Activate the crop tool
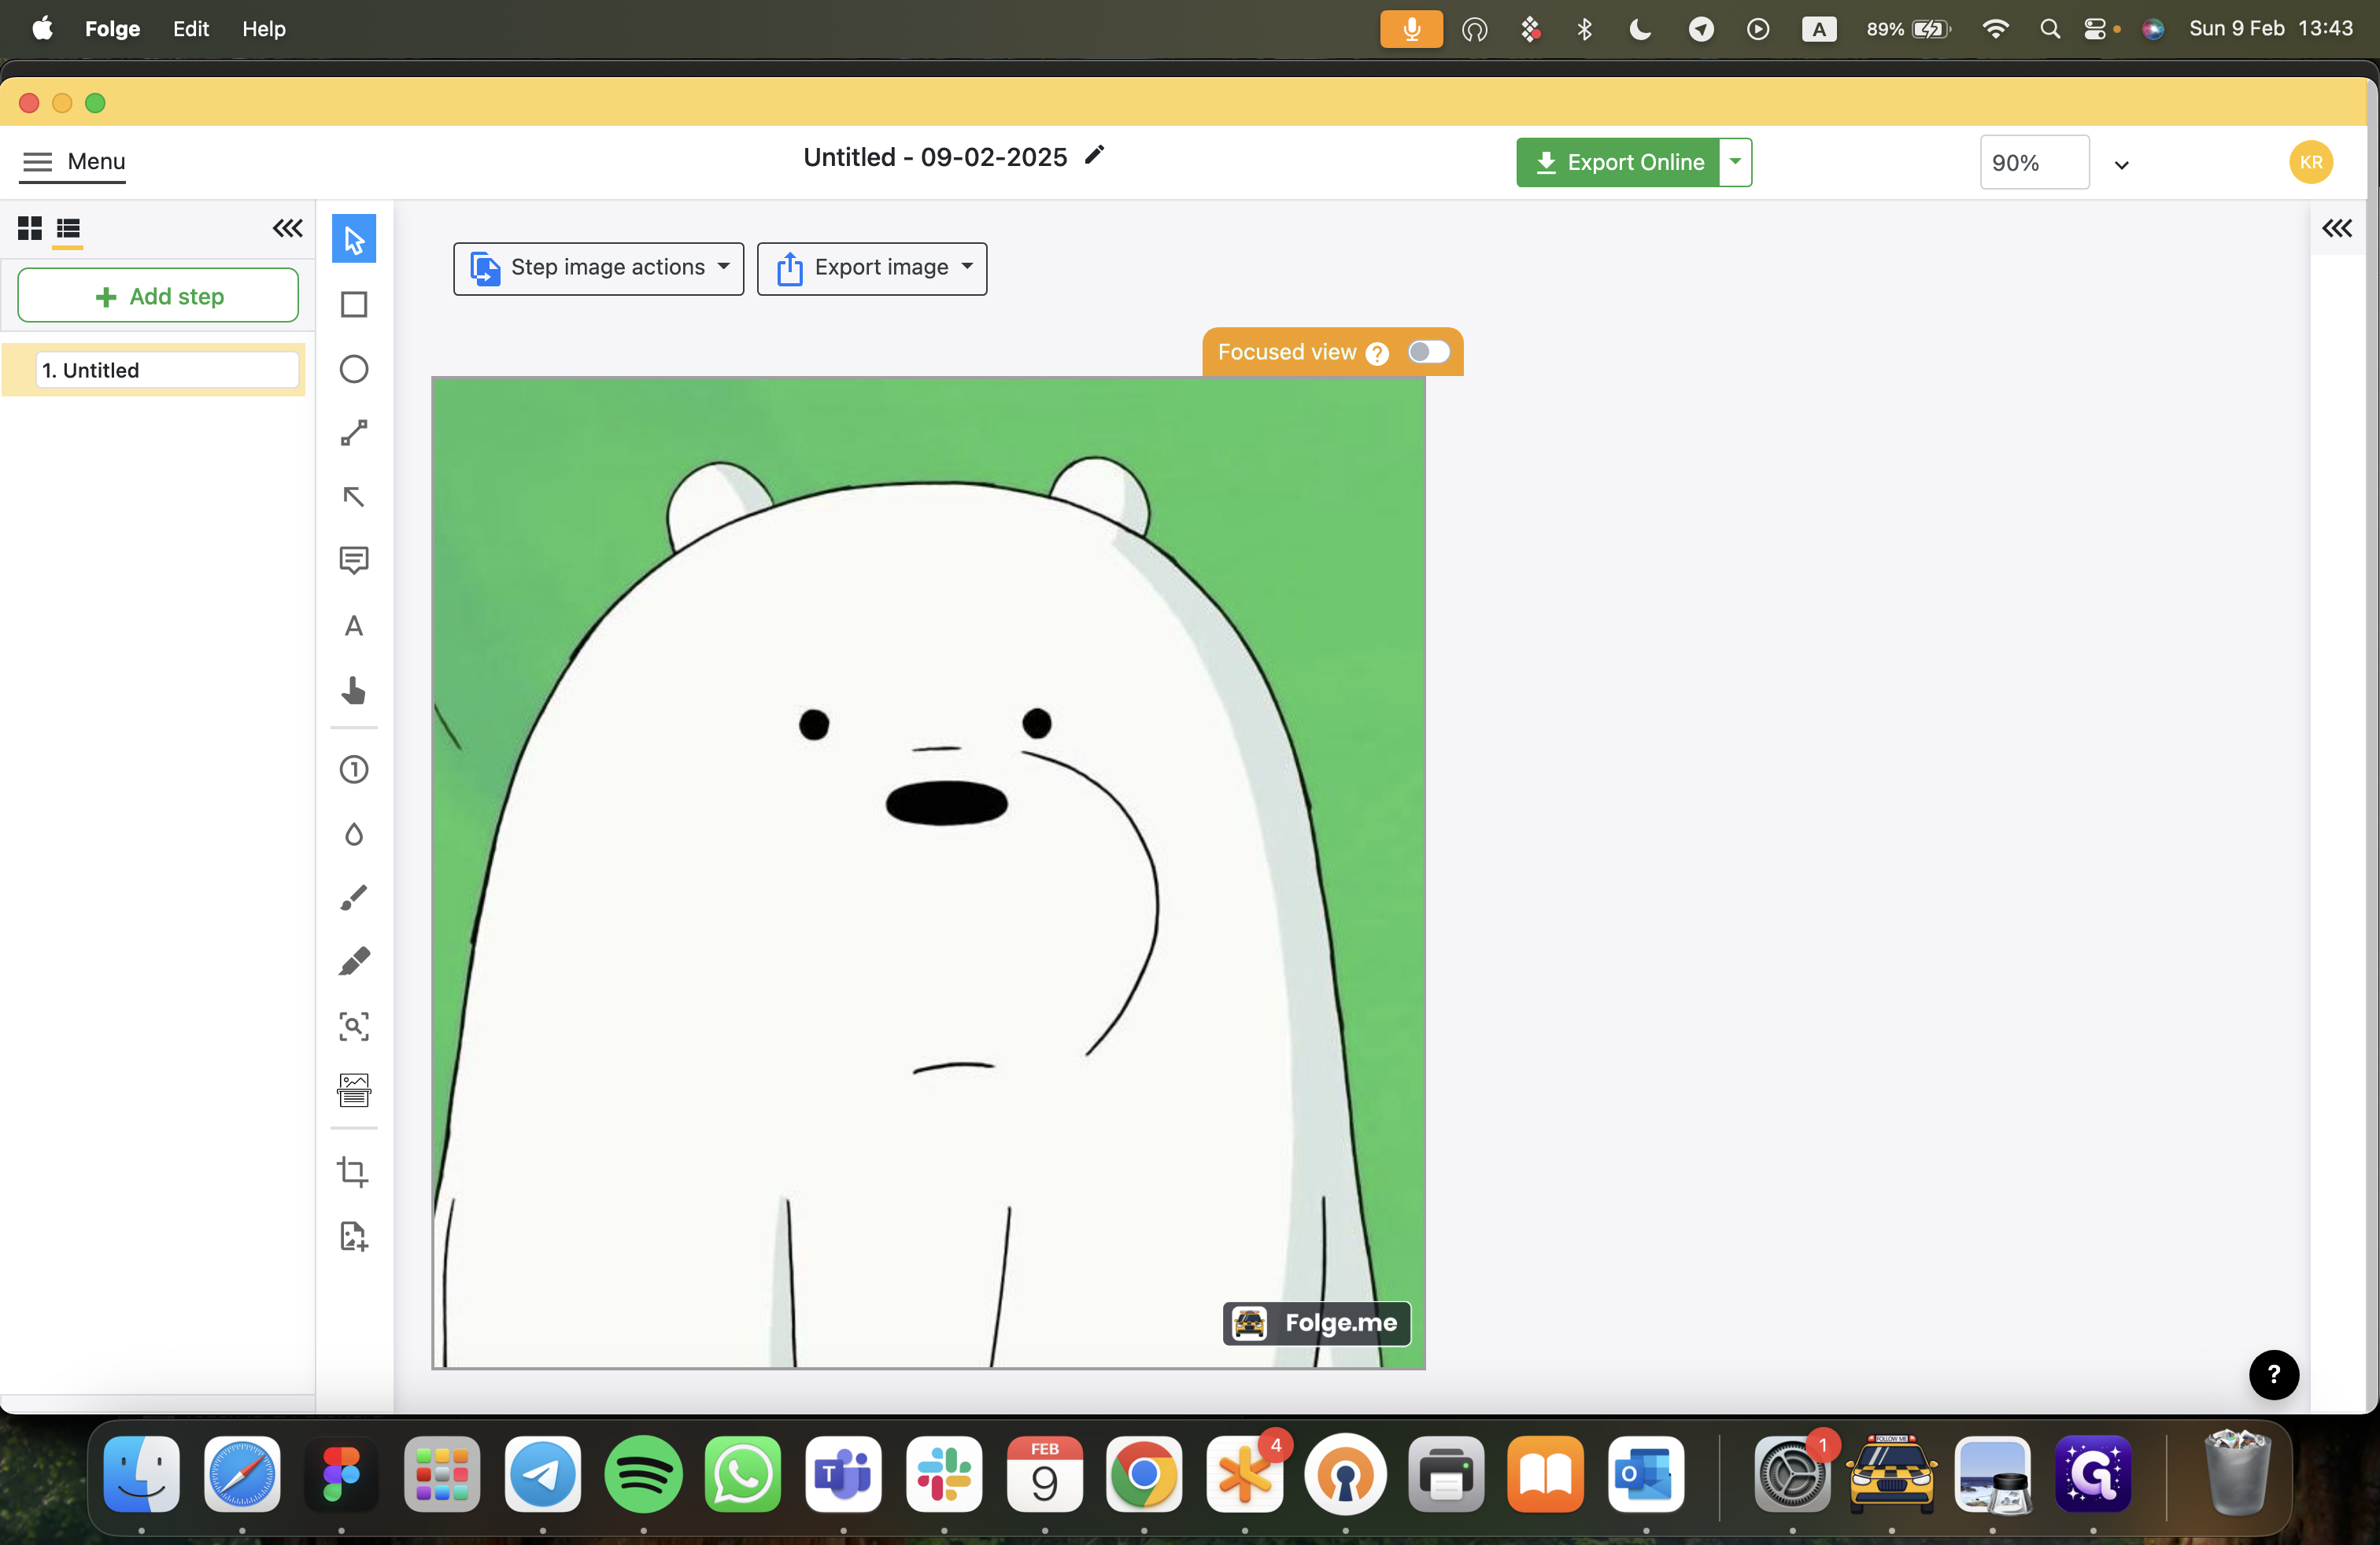2380x1545 pixels. 354,1171
